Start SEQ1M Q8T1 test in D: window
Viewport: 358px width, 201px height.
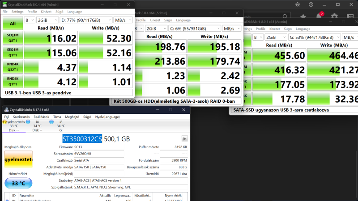point(13,38)
